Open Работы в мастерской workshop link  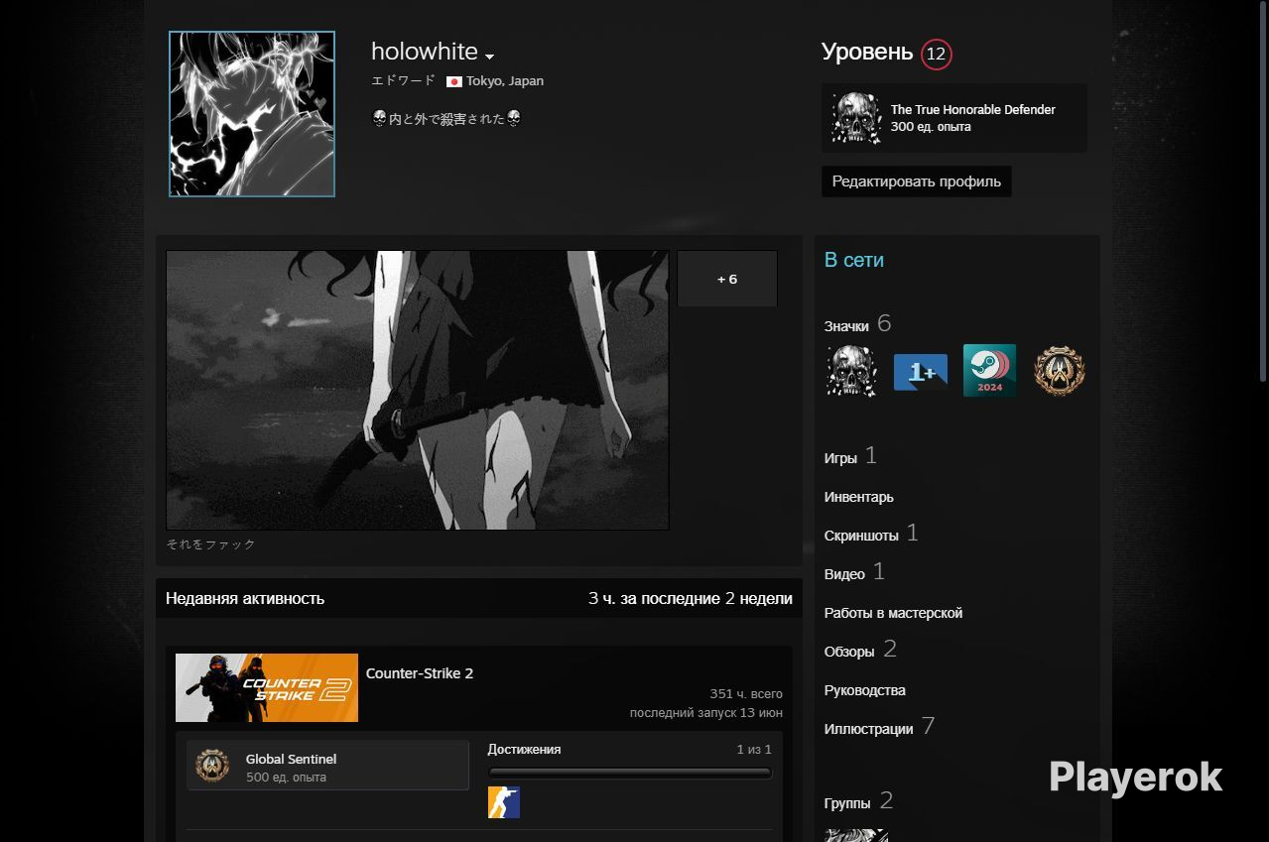[x=893, y=613]
